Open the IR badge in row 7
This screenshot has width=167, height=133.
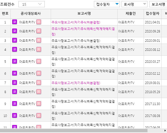coord(39,83)
